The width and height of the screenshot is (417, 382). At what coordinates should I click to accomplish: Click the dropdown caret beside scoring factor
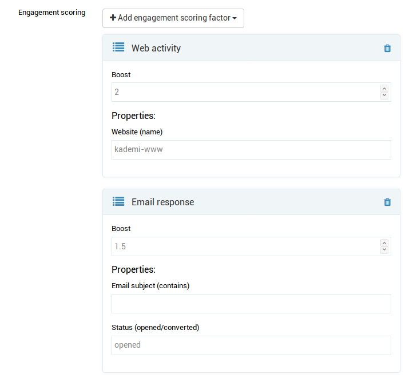tap(235, 18)
